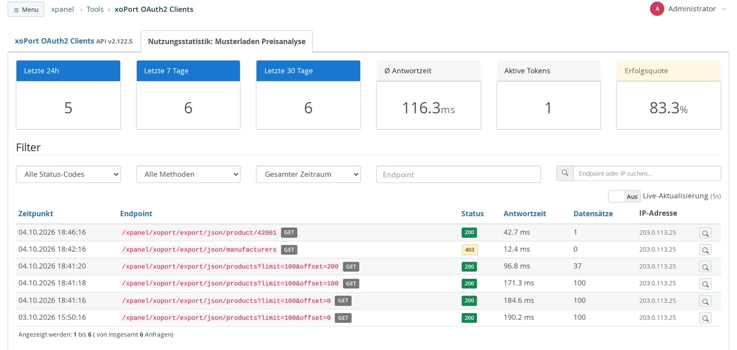Click the 403 status badge
The width and height of the screenshot is (737, 350).
469,250
